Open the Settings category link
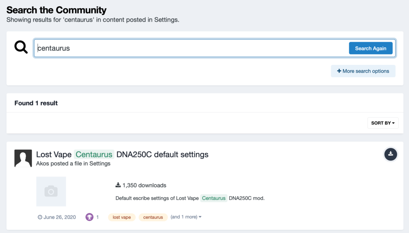 [100, 164]
